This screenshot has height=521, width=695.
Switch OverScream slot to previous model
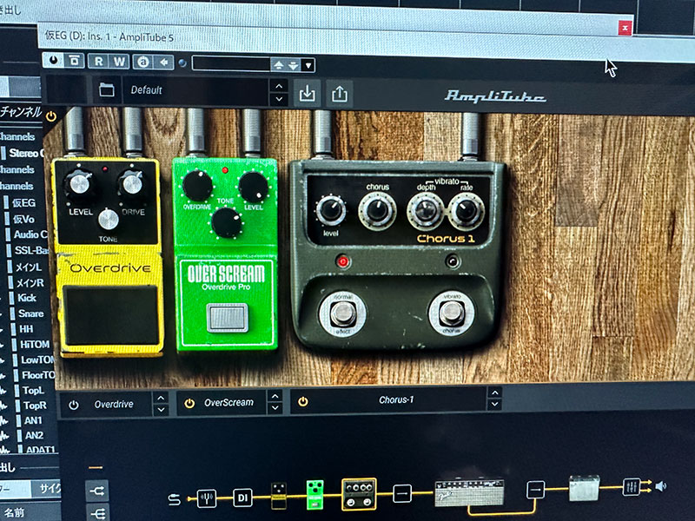tap(275, 396)
